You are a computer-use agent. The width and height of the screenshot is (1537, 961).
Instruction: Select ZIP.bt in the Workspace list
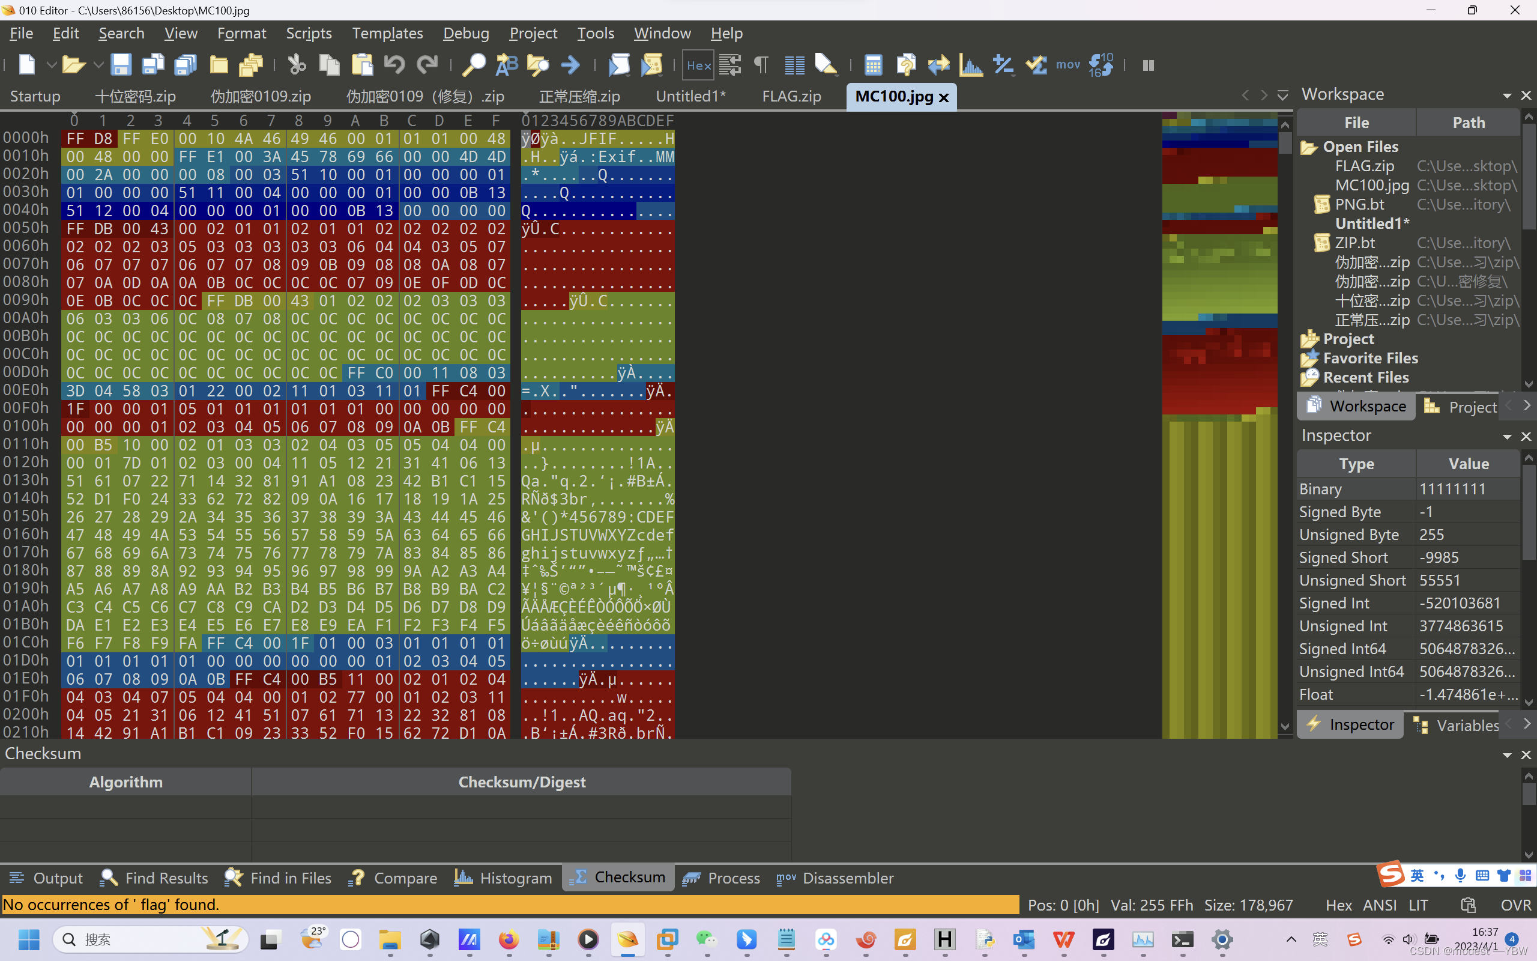1354,243
